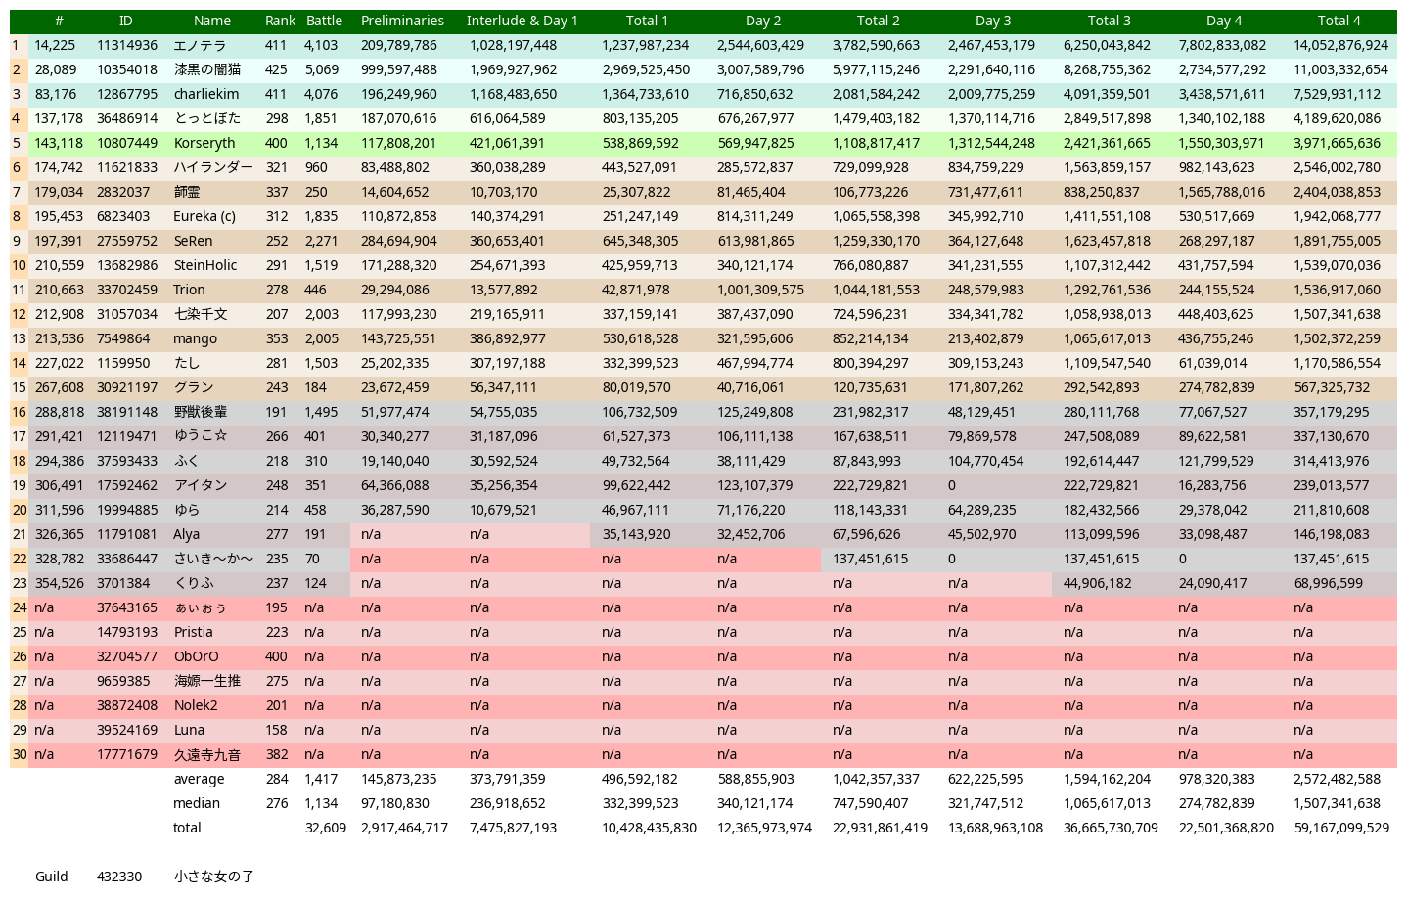Click the Total 4 column header
This screenshot has height=900, width=1407.
tap(1339, 21)
